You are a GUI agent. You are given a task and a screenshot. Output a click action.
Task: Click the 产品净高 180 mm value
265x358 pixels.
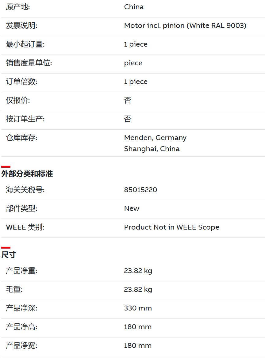[138, 327]
